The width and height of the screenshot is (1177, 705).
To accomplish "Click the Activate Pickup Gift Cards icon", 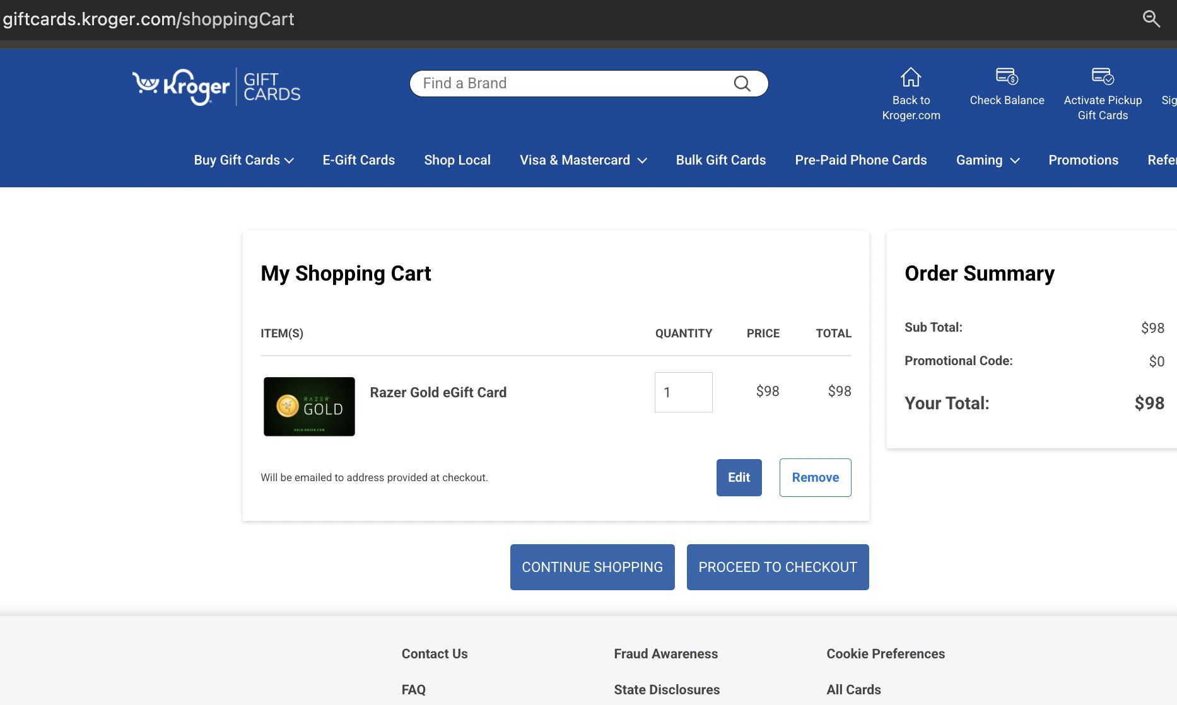I will 1103,76.
